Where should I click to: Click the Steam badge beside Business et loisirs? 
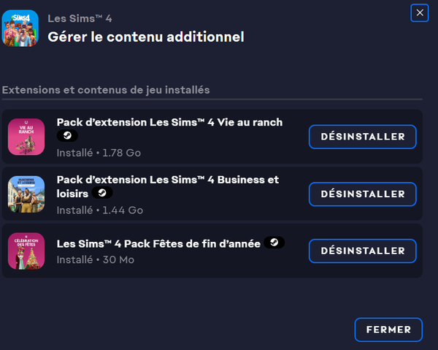tap(102, 193)
